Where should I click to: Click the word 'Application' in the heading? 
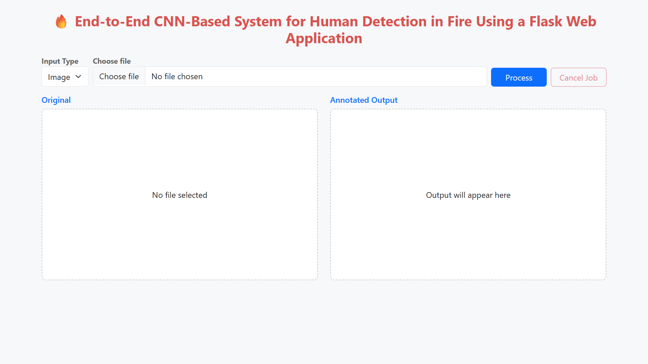coord(324,38)
